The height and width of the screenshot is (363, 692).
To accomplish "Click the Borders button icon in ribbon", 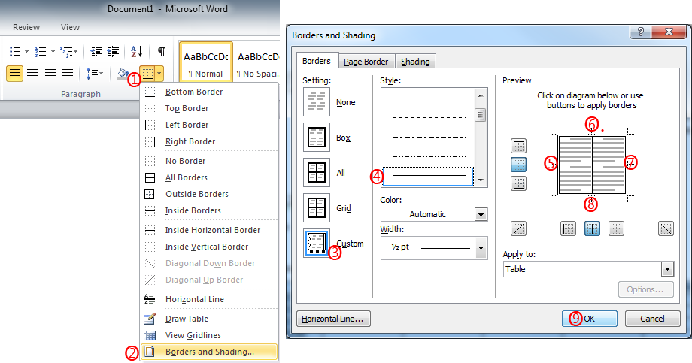I will (147, 73).
